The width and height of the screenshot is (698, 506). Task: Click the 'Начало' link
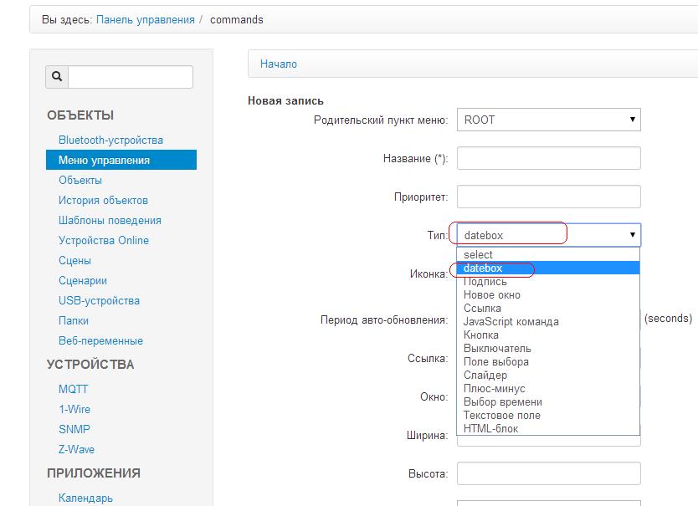[279, 64]
